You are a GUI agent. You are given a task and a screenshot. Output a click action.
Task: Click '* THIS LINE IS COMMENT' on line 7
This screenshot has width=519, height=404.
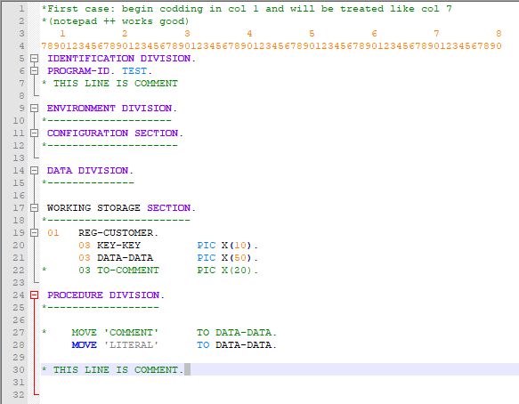pos(109,84)
